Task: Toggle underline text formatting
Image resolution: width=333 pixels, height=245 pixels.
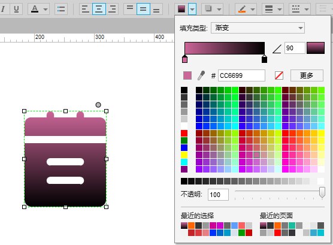Action: pos(16,9)
